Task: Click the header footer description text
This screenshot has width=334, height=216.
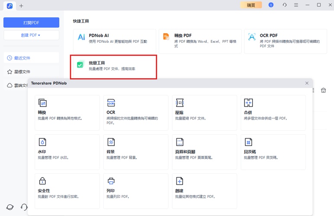Action: [x=194, y=158]
